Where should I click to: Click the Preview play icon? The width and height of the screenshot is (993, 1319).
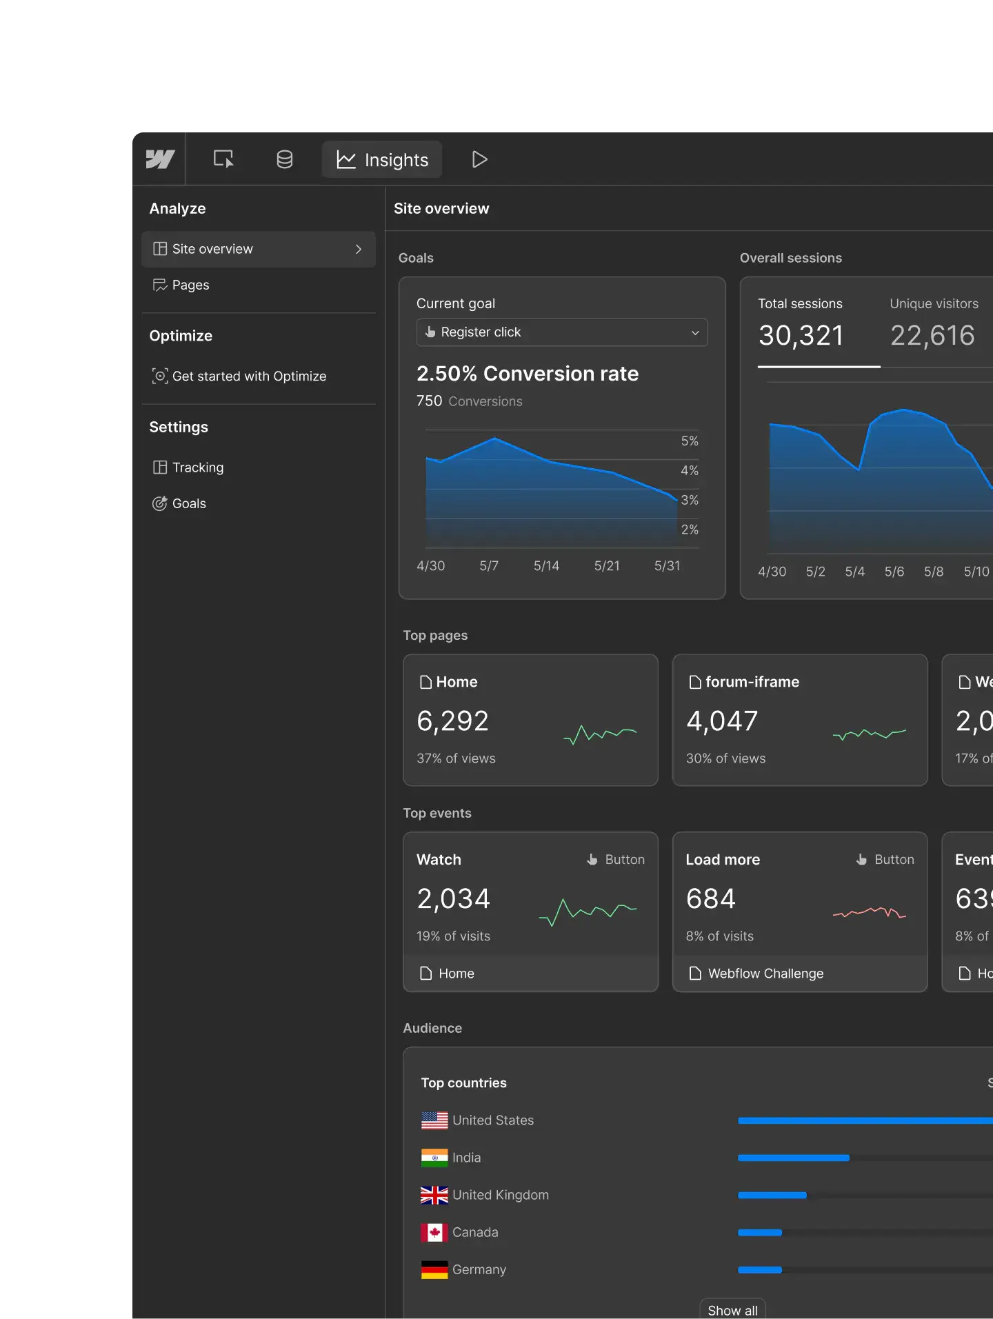pyautogui.click(x=479, y=159)
